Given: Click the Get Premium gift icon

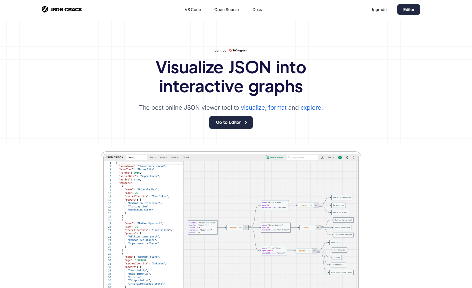Looking at the screenshot, I should point(267,157).
